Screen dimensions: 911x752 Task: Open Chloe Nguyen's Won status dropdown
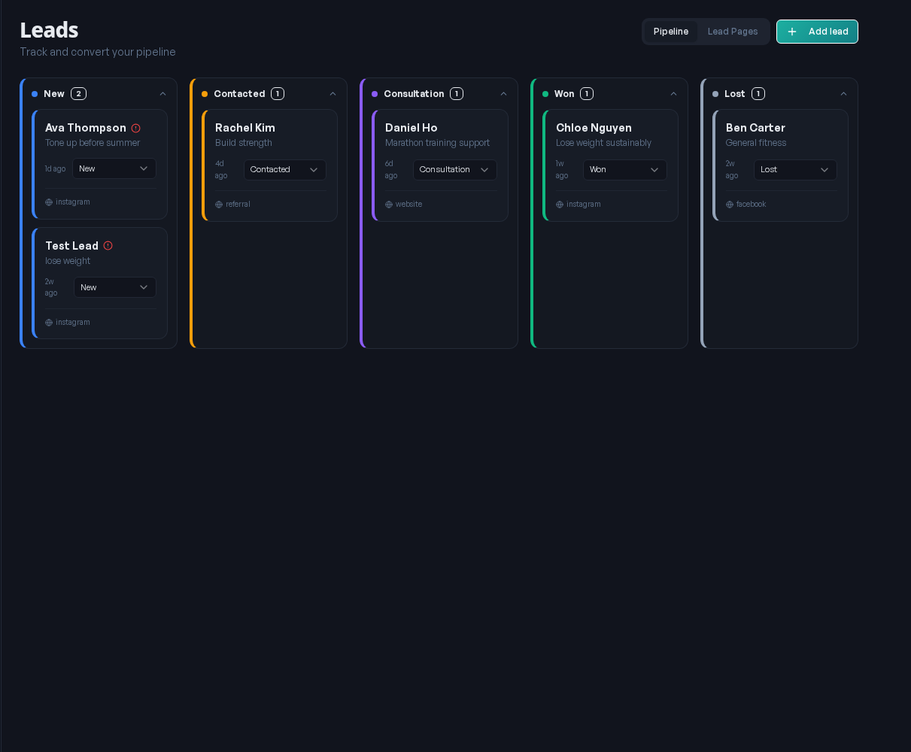tap(625, 170)
